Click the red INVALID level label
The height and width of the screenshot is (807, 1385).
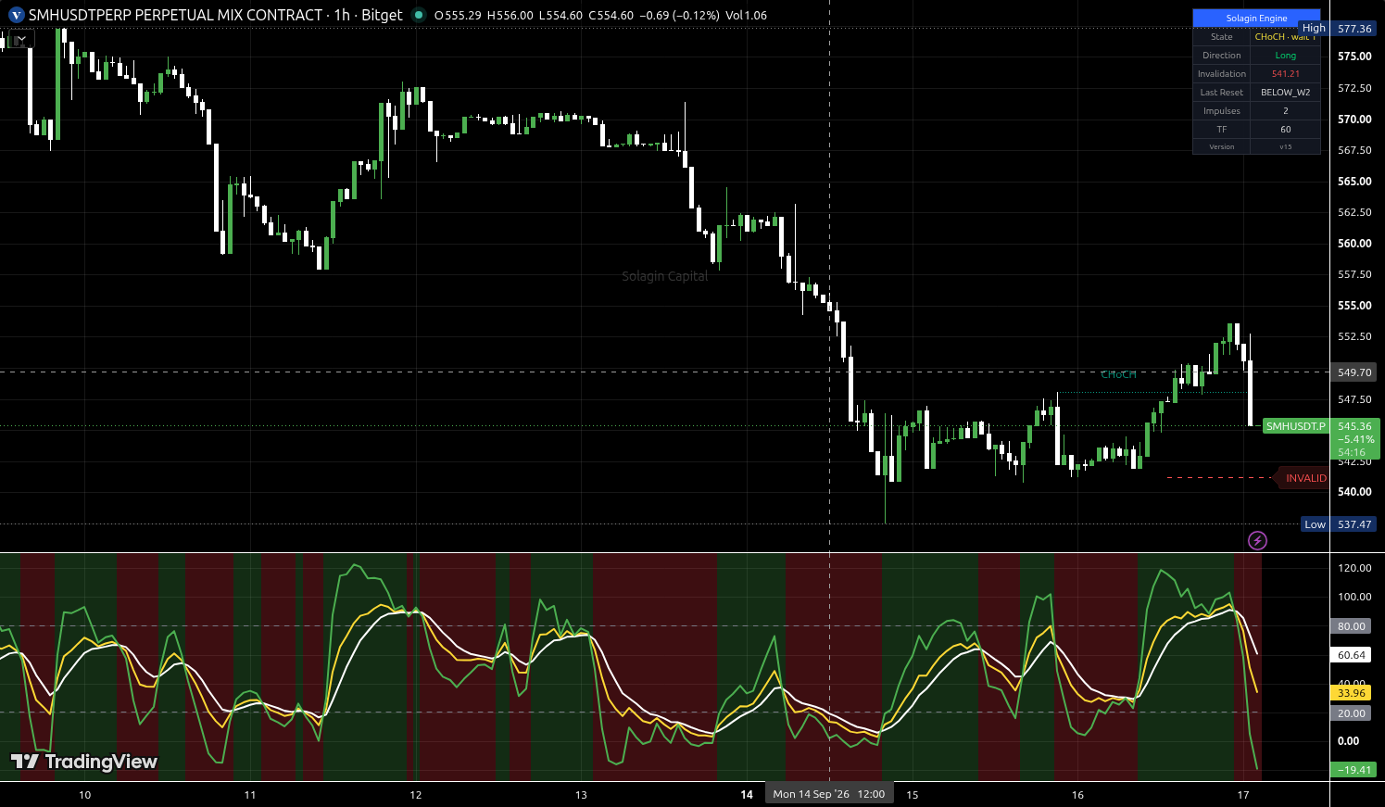1302,478
